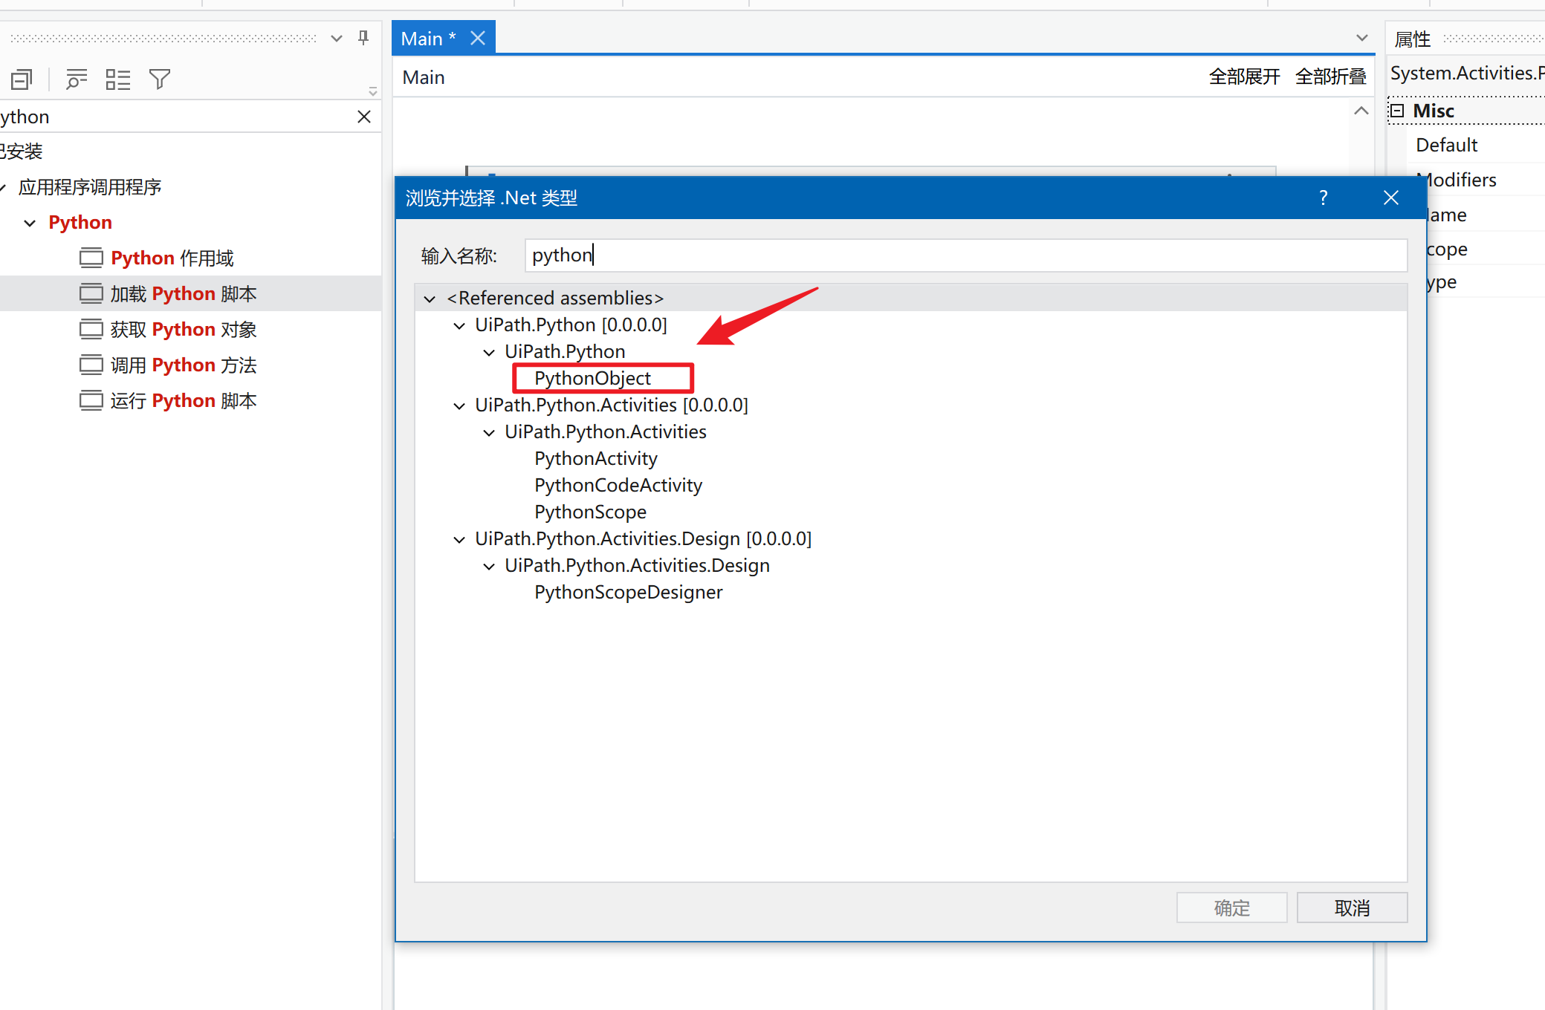1545x1010 pixels.
Task: Open the workflow tab list dropdown
Action: pyautogui.click(x=1361, y=38)
